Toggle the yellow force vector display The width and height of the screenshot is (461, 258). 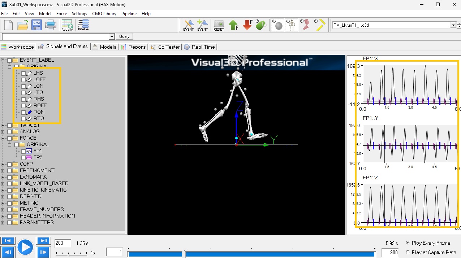click(320, 25)
